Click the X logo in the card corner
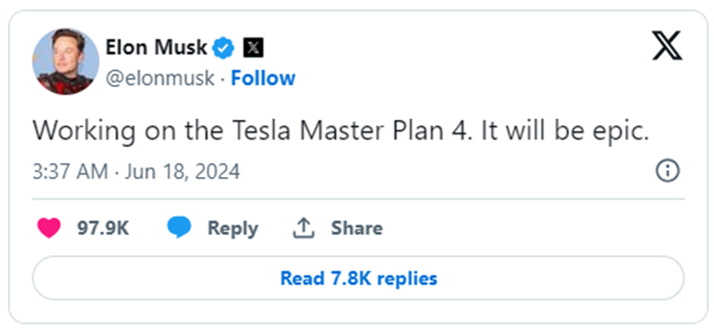Screen dimensions: 714x331 pos(667,46)
